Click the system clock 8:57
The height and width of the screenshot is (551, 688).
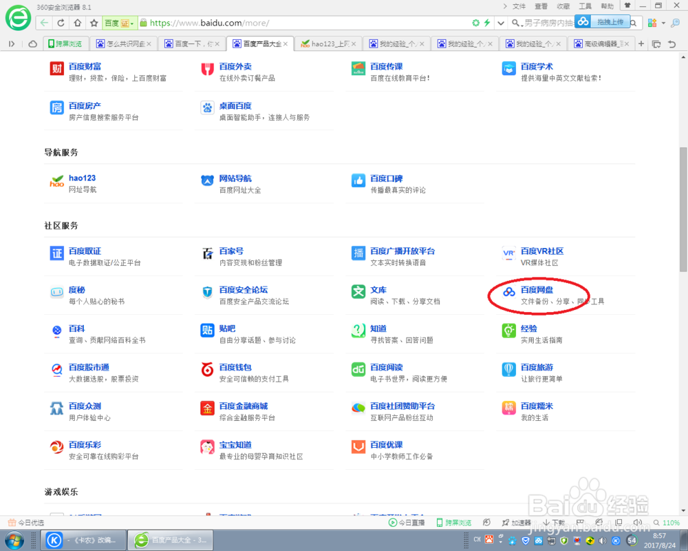[x=659, y=536]
